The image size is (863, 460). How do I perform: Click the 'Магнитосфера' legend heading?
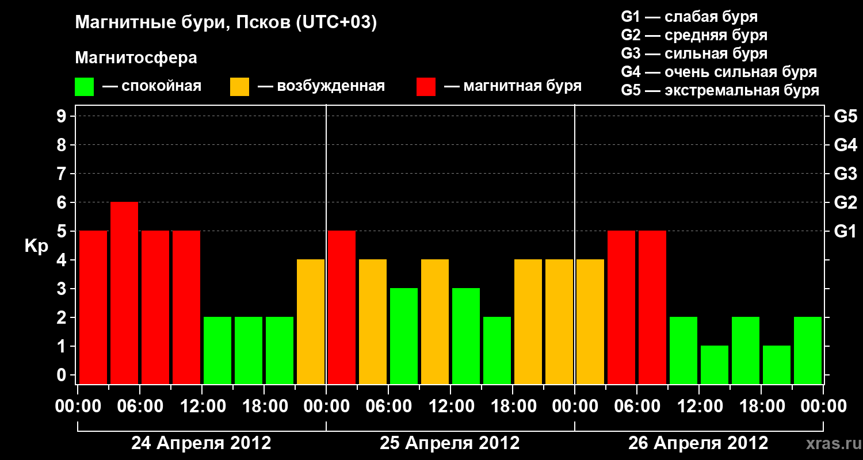pos(136,58)
